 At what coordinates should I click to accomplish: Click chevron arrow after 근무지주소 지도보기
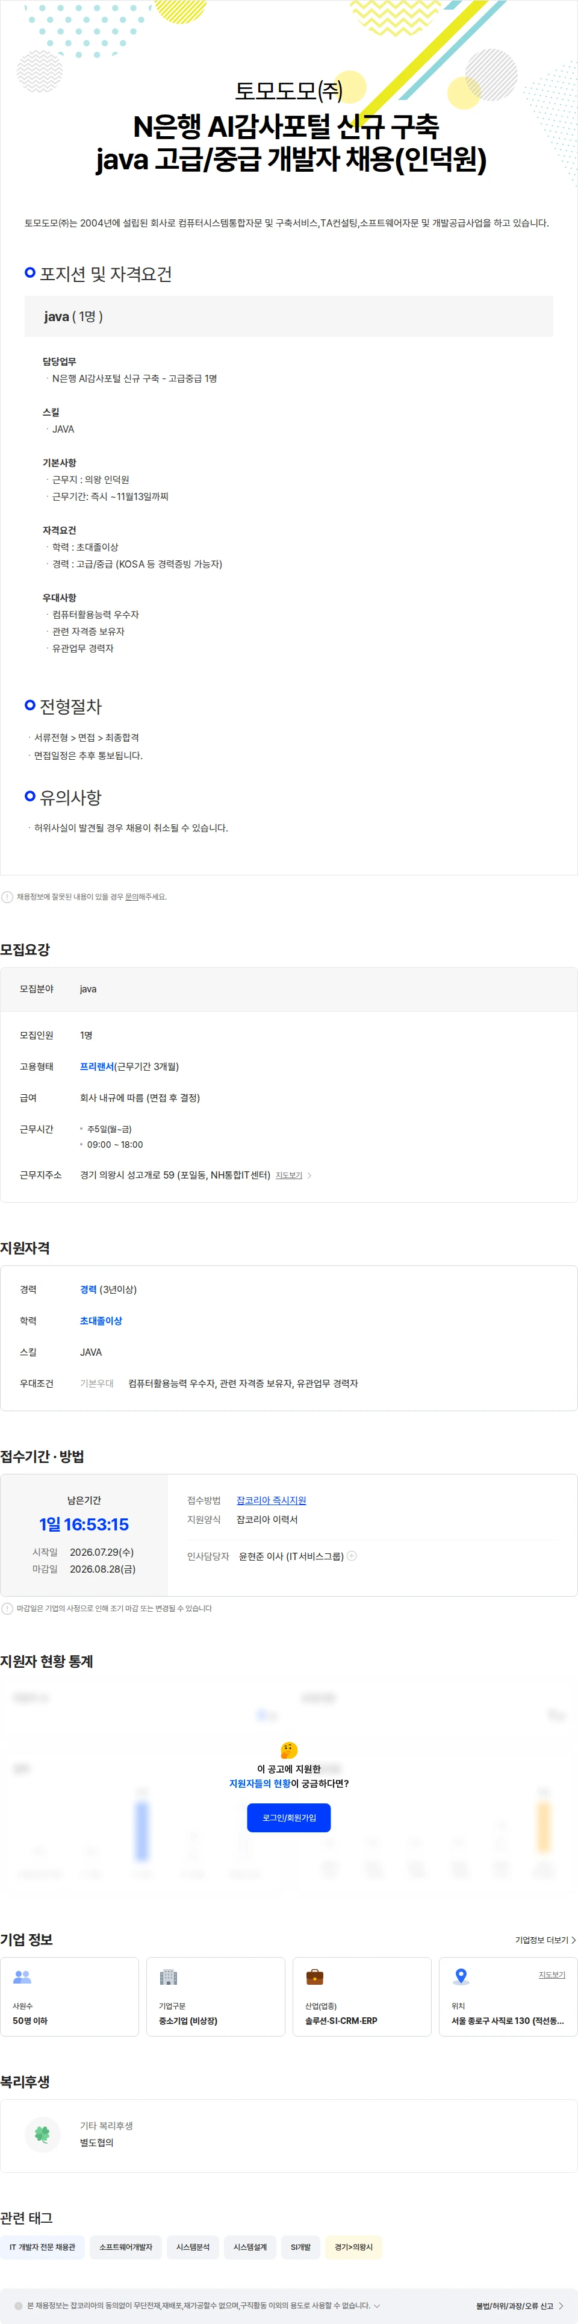(309, 1174)
